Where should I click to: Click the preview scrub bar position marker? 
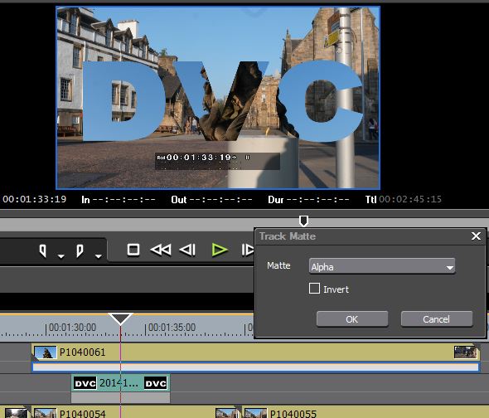[303, 221]
